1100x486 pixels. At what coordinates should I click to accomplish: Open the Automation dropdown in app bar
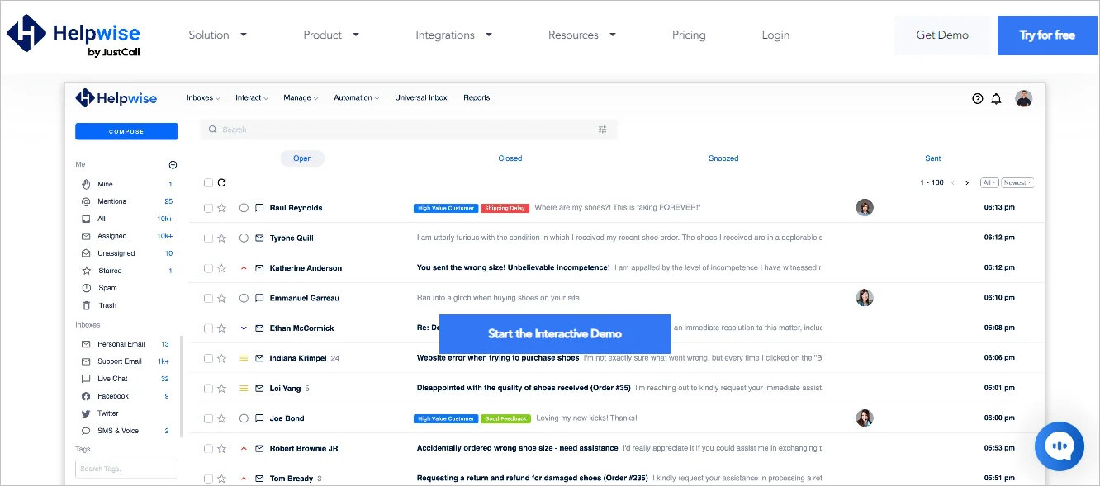[x=356, y=97]
